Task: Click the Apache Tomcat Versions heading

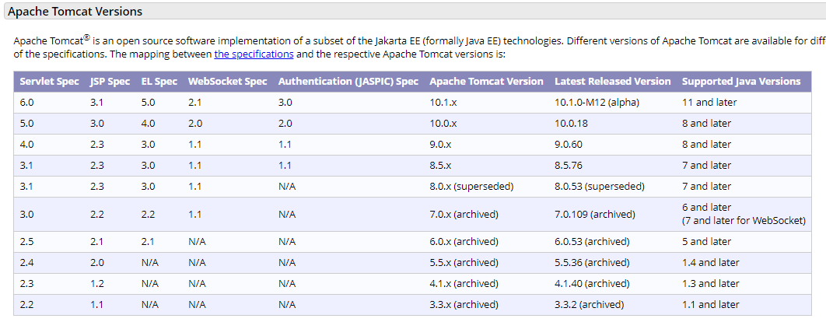Action: pos(75,12)
